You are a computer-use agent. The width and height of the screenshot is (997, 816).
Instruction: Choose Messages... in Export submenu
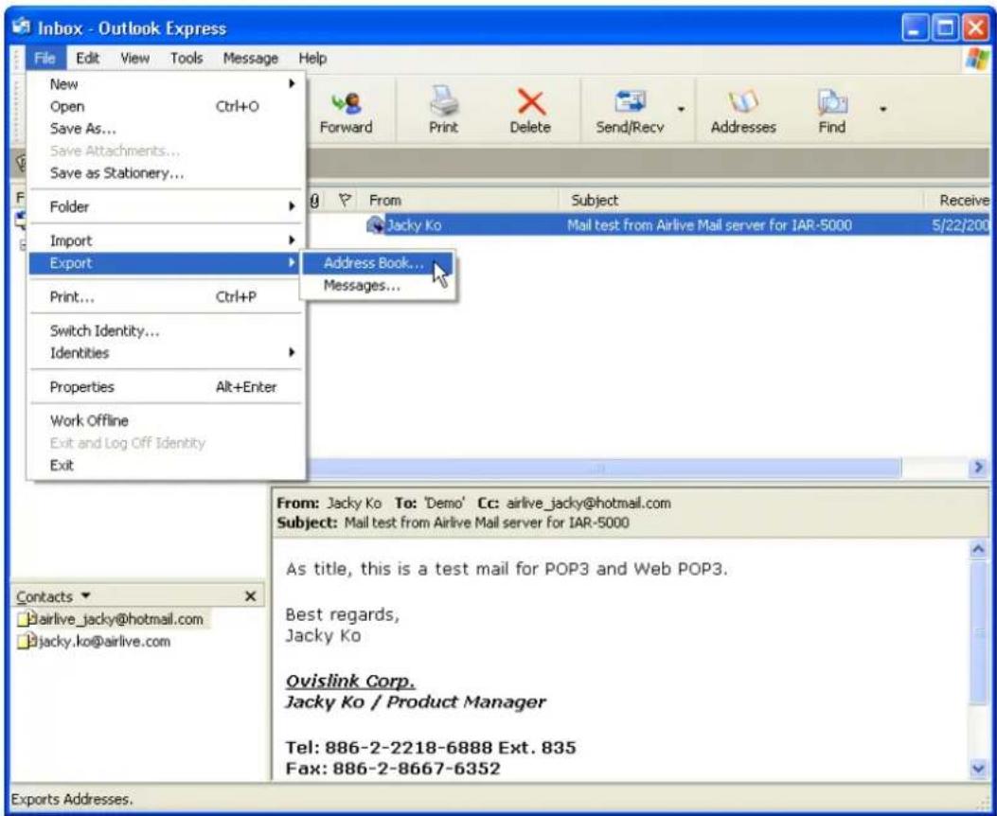(x=378, y=286)
